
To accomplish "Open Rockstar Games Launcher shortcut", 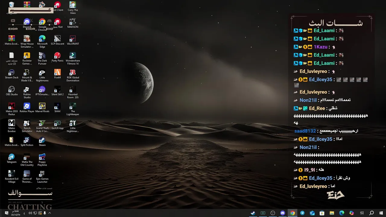I will tap(27, 58).
